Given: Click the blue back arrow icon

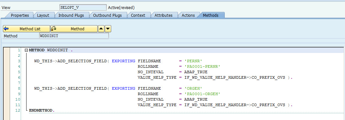Looking at the screenshot, I should (x=6, y=29).
